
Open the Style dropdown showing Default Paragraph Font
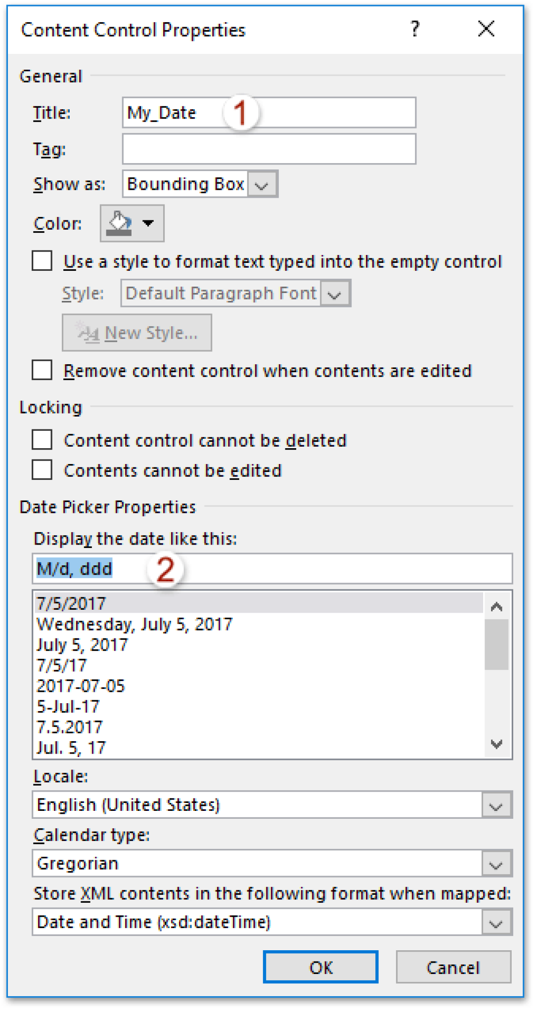[x=336, y=293]
